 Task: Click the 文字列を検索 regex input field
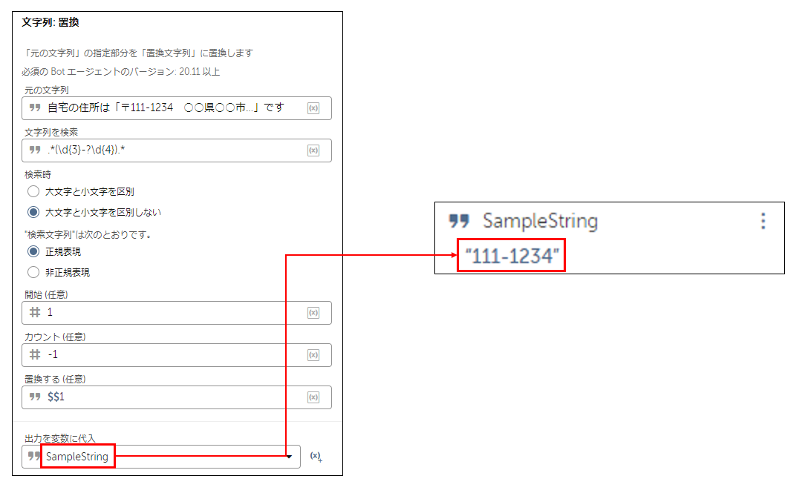tap(177, 150)
